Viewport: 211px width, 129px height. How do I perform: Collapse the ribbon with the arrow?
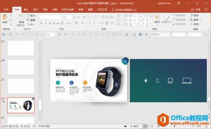[208, 29]
